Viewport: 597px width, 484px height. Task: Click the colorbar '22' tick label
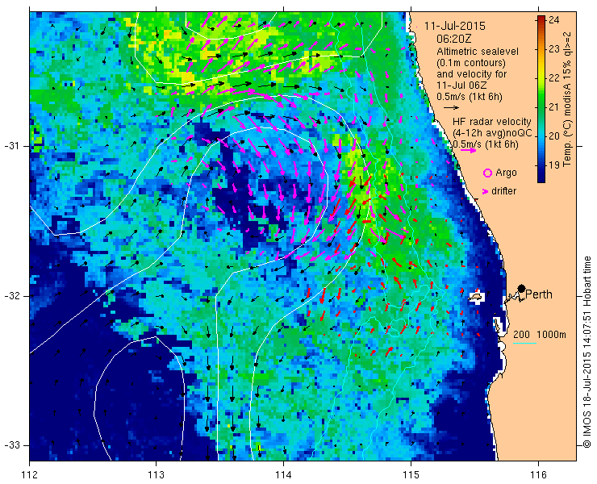pyautogui.click(x=554, y=77)
